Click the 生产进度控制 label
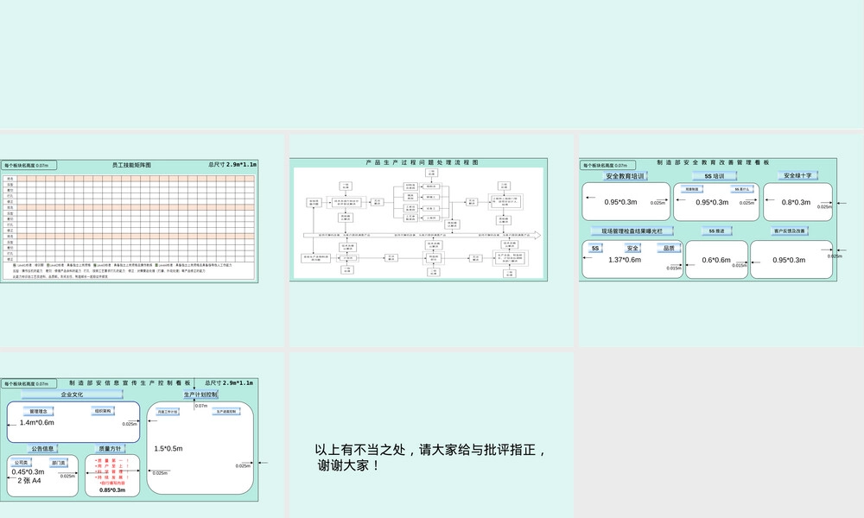 pyautogui.click(x=226, y=412)
